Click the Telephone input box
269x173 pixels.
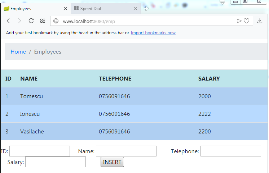(230, 151)
